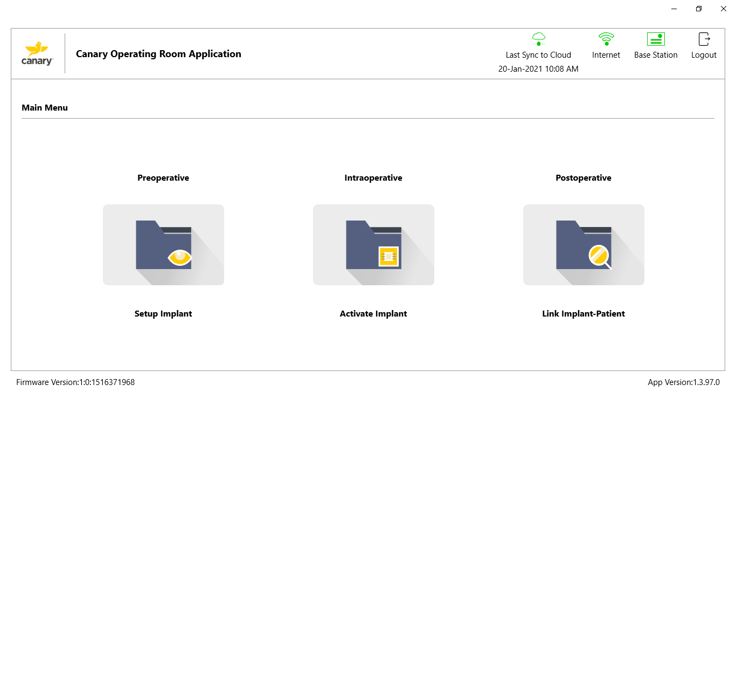Restore down the application window
This screenshot has height=694, width=736.
tap(699, 9)
